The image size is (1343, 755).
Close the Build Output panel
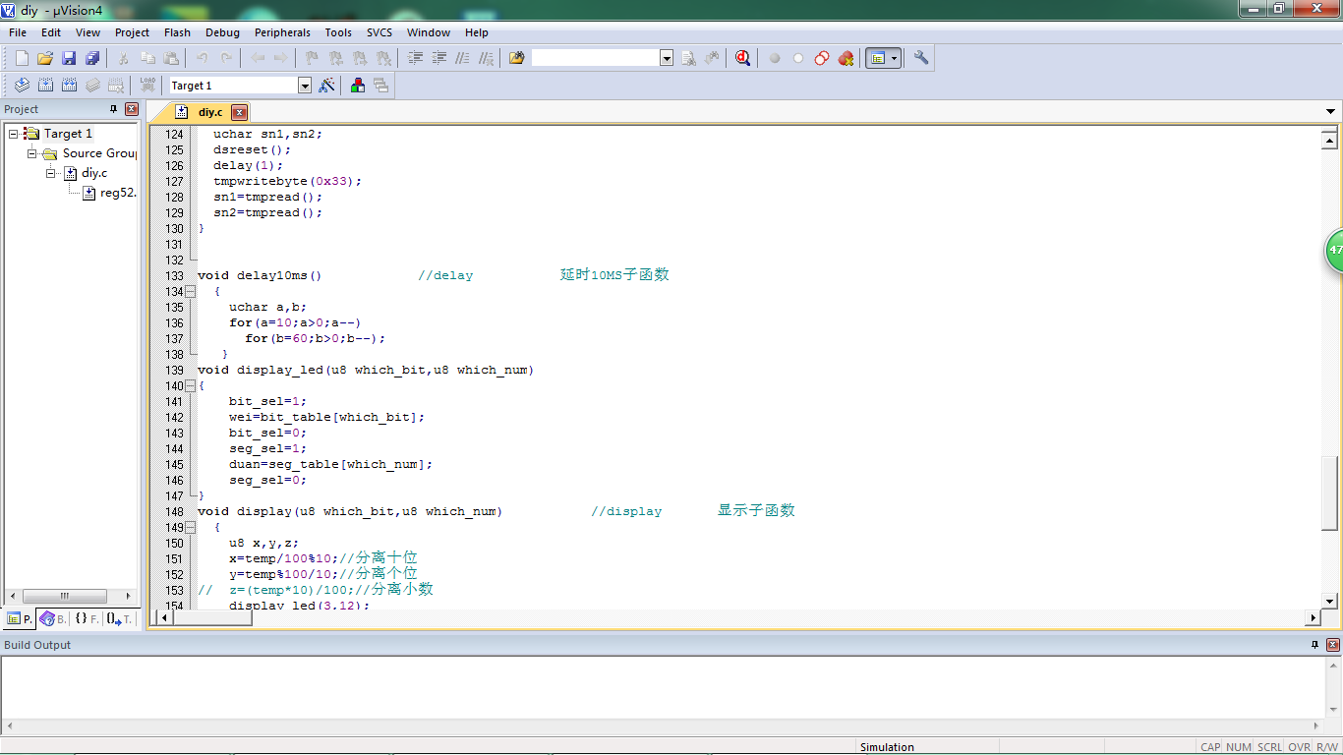coord(1332,645)
